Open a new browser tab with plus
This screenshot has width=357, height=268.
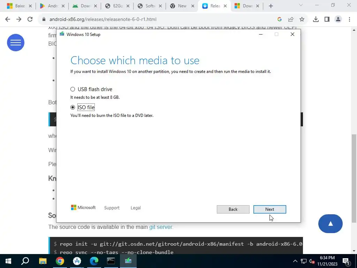(271, 6)
